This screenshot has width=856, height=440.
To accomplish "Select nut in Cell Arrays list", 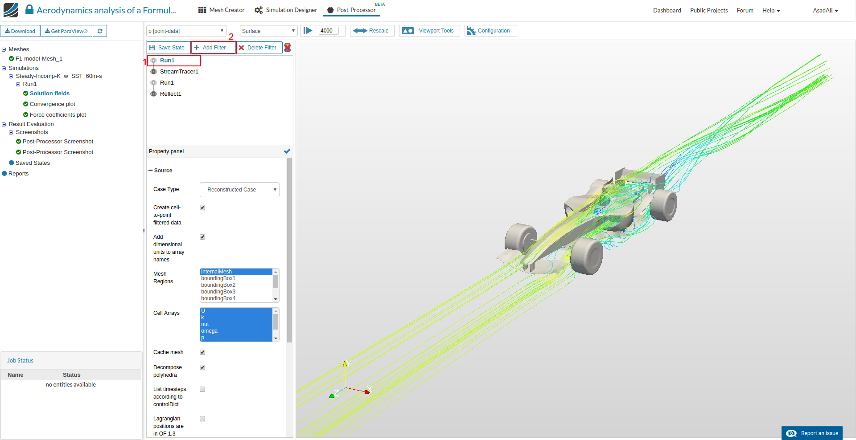I will (236, 324).
